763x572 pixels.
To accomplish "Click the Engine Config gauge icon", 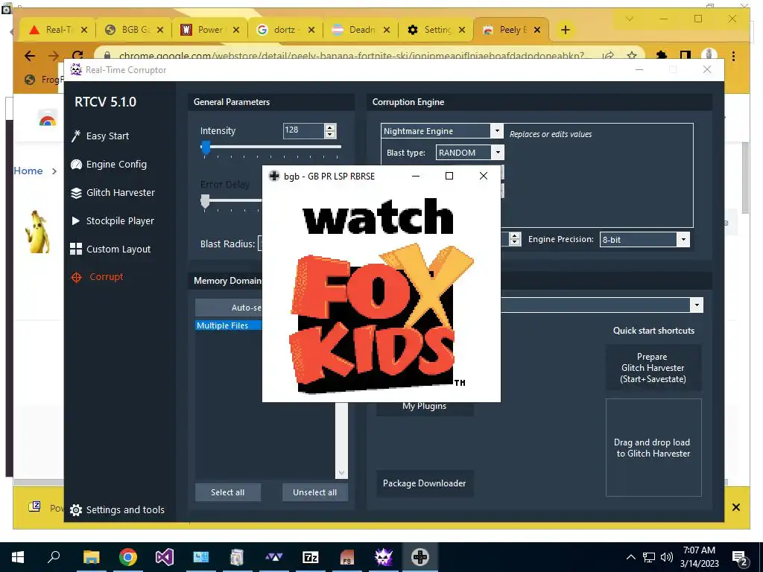I will (x=77, y=165).
